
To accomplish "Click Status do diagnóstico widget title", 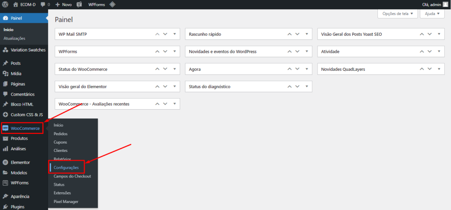I will tap(210, 86).
